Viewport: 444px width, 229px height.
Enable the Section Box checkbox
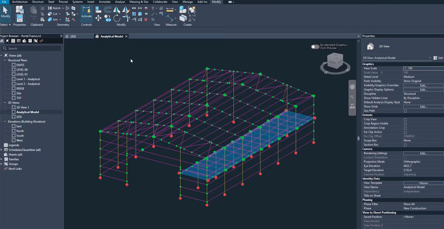tap(405, 145)
